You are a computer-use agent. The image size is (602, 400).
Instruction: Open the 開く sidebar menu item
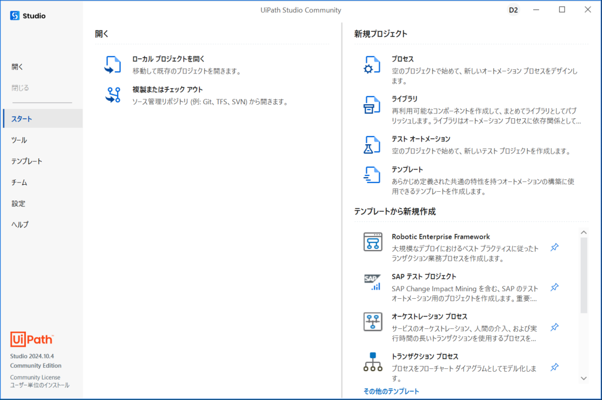coord(42,67)
